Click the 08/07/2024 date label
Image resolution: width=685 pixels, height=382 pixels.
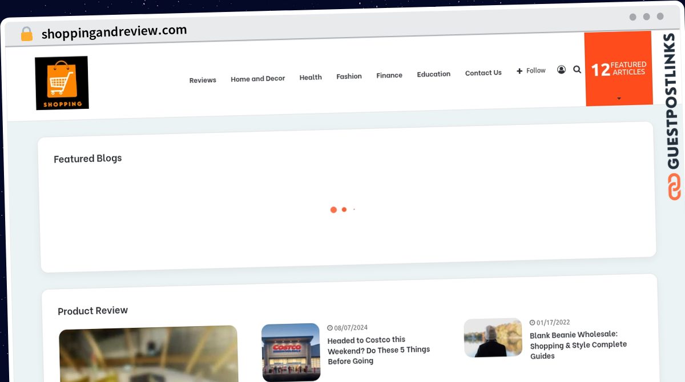click(x=348, y=328)
